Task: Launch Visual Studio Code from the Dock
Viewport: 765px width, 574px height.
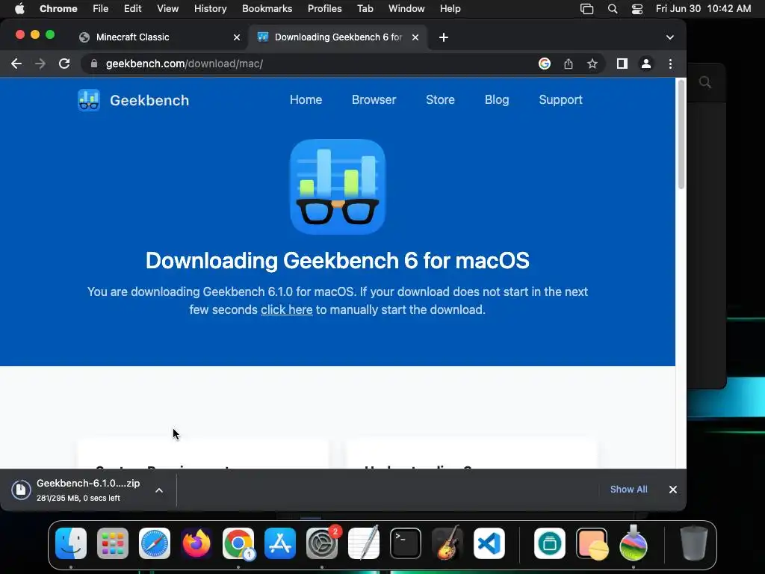Action: 489,543
